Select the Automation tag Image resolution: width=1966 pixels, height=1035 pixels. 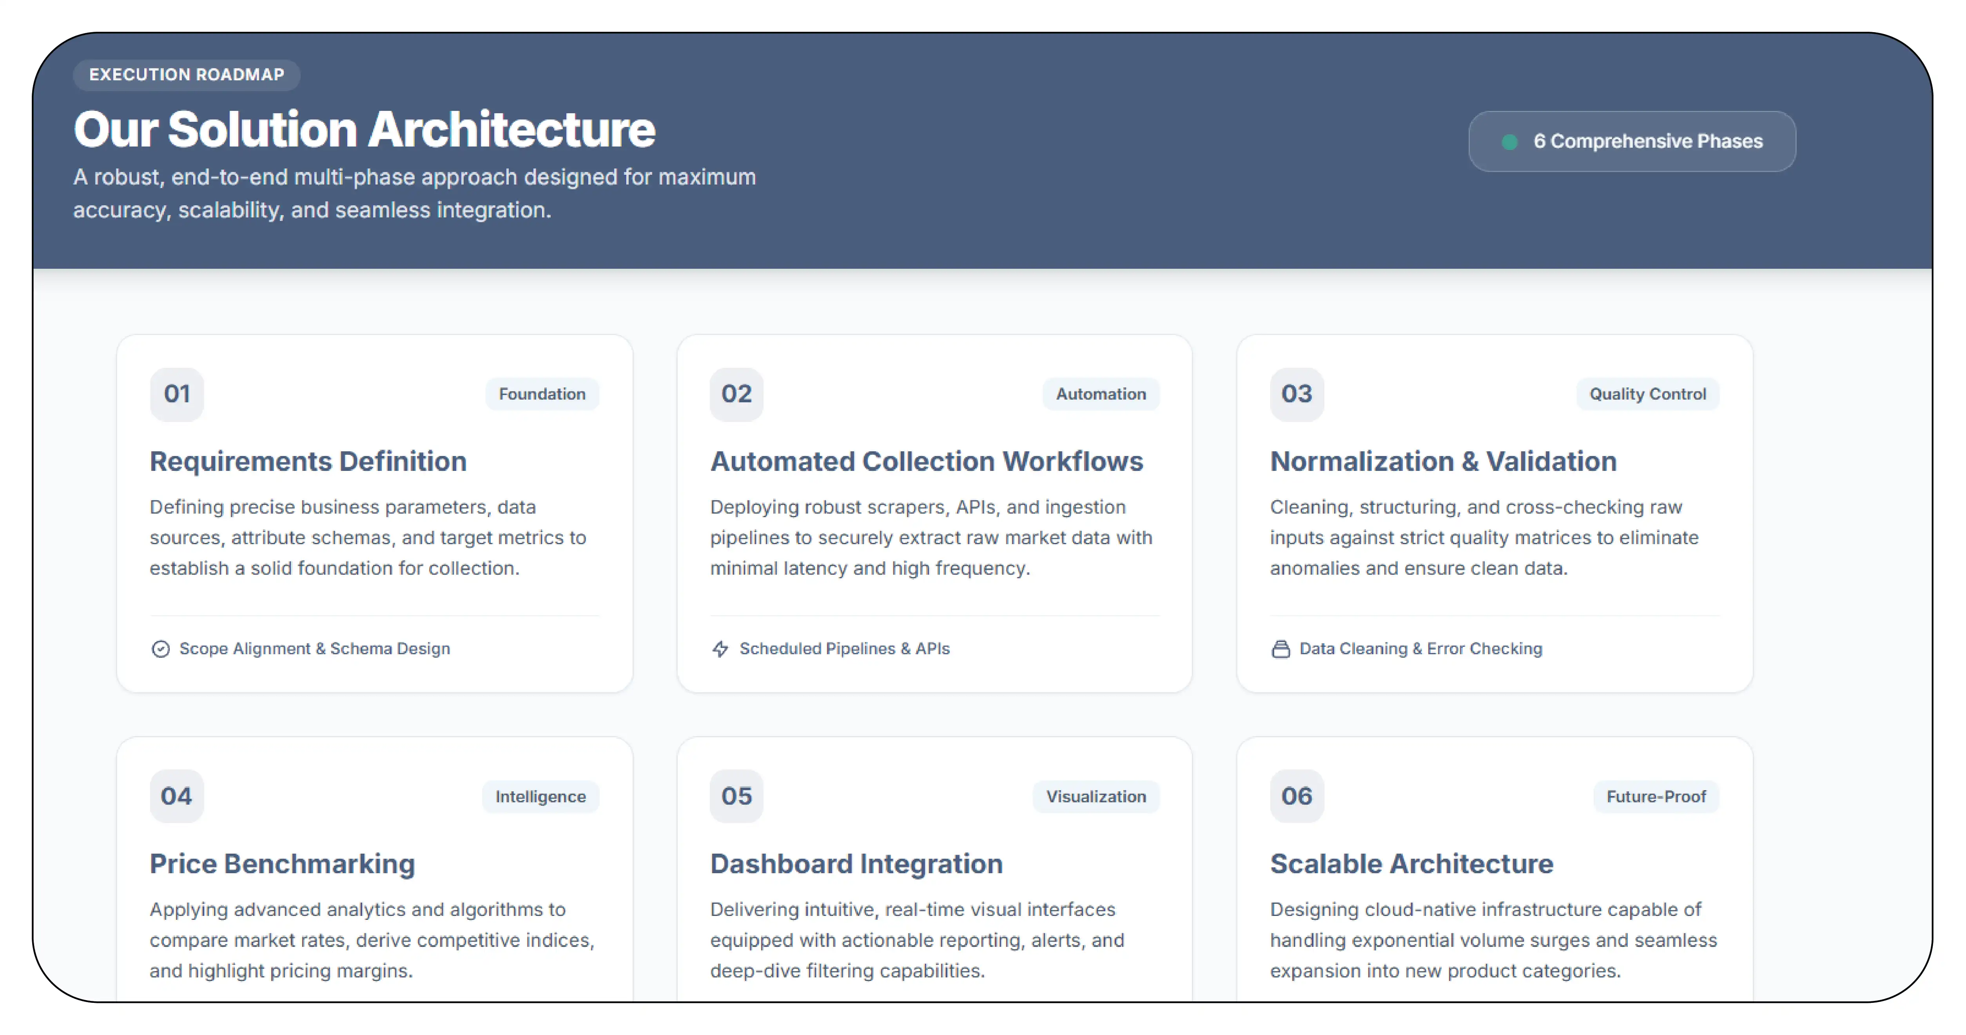tap(1101, 394)
